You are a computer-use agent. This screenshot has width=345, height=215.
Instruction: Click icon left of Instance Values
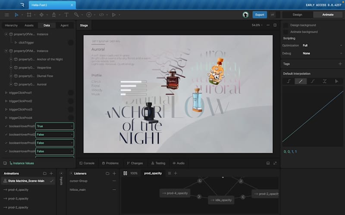[5, 163]
